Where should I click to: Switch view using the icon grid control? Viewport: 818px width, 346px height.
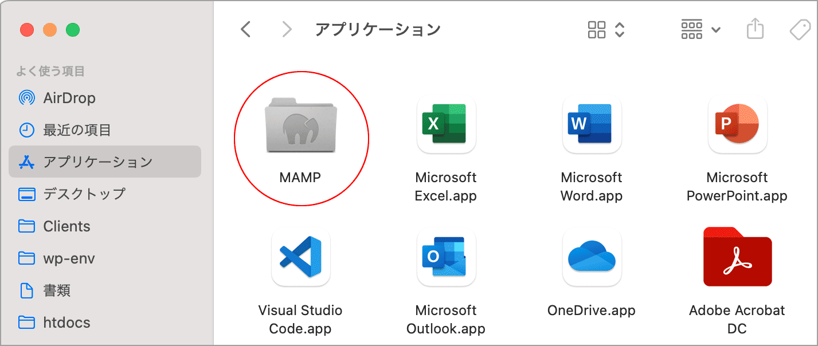click(606, 30)
